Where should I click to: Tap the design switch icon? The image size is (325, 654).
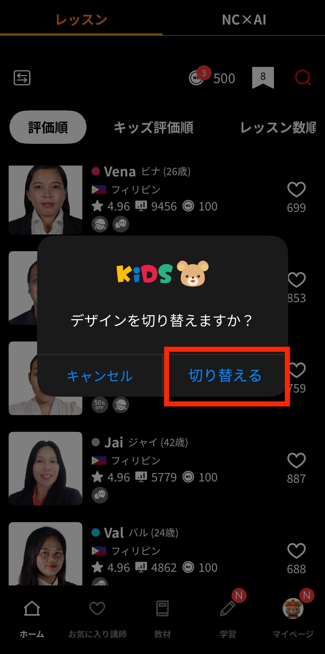[x=22, y=77]
